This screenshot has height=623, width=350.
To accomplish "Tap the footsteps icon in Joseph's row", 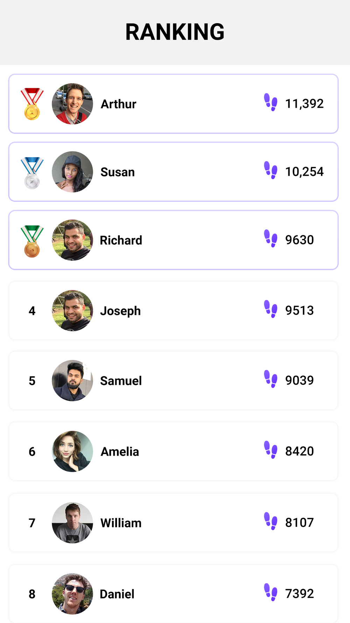I will [x=271, y=309].
